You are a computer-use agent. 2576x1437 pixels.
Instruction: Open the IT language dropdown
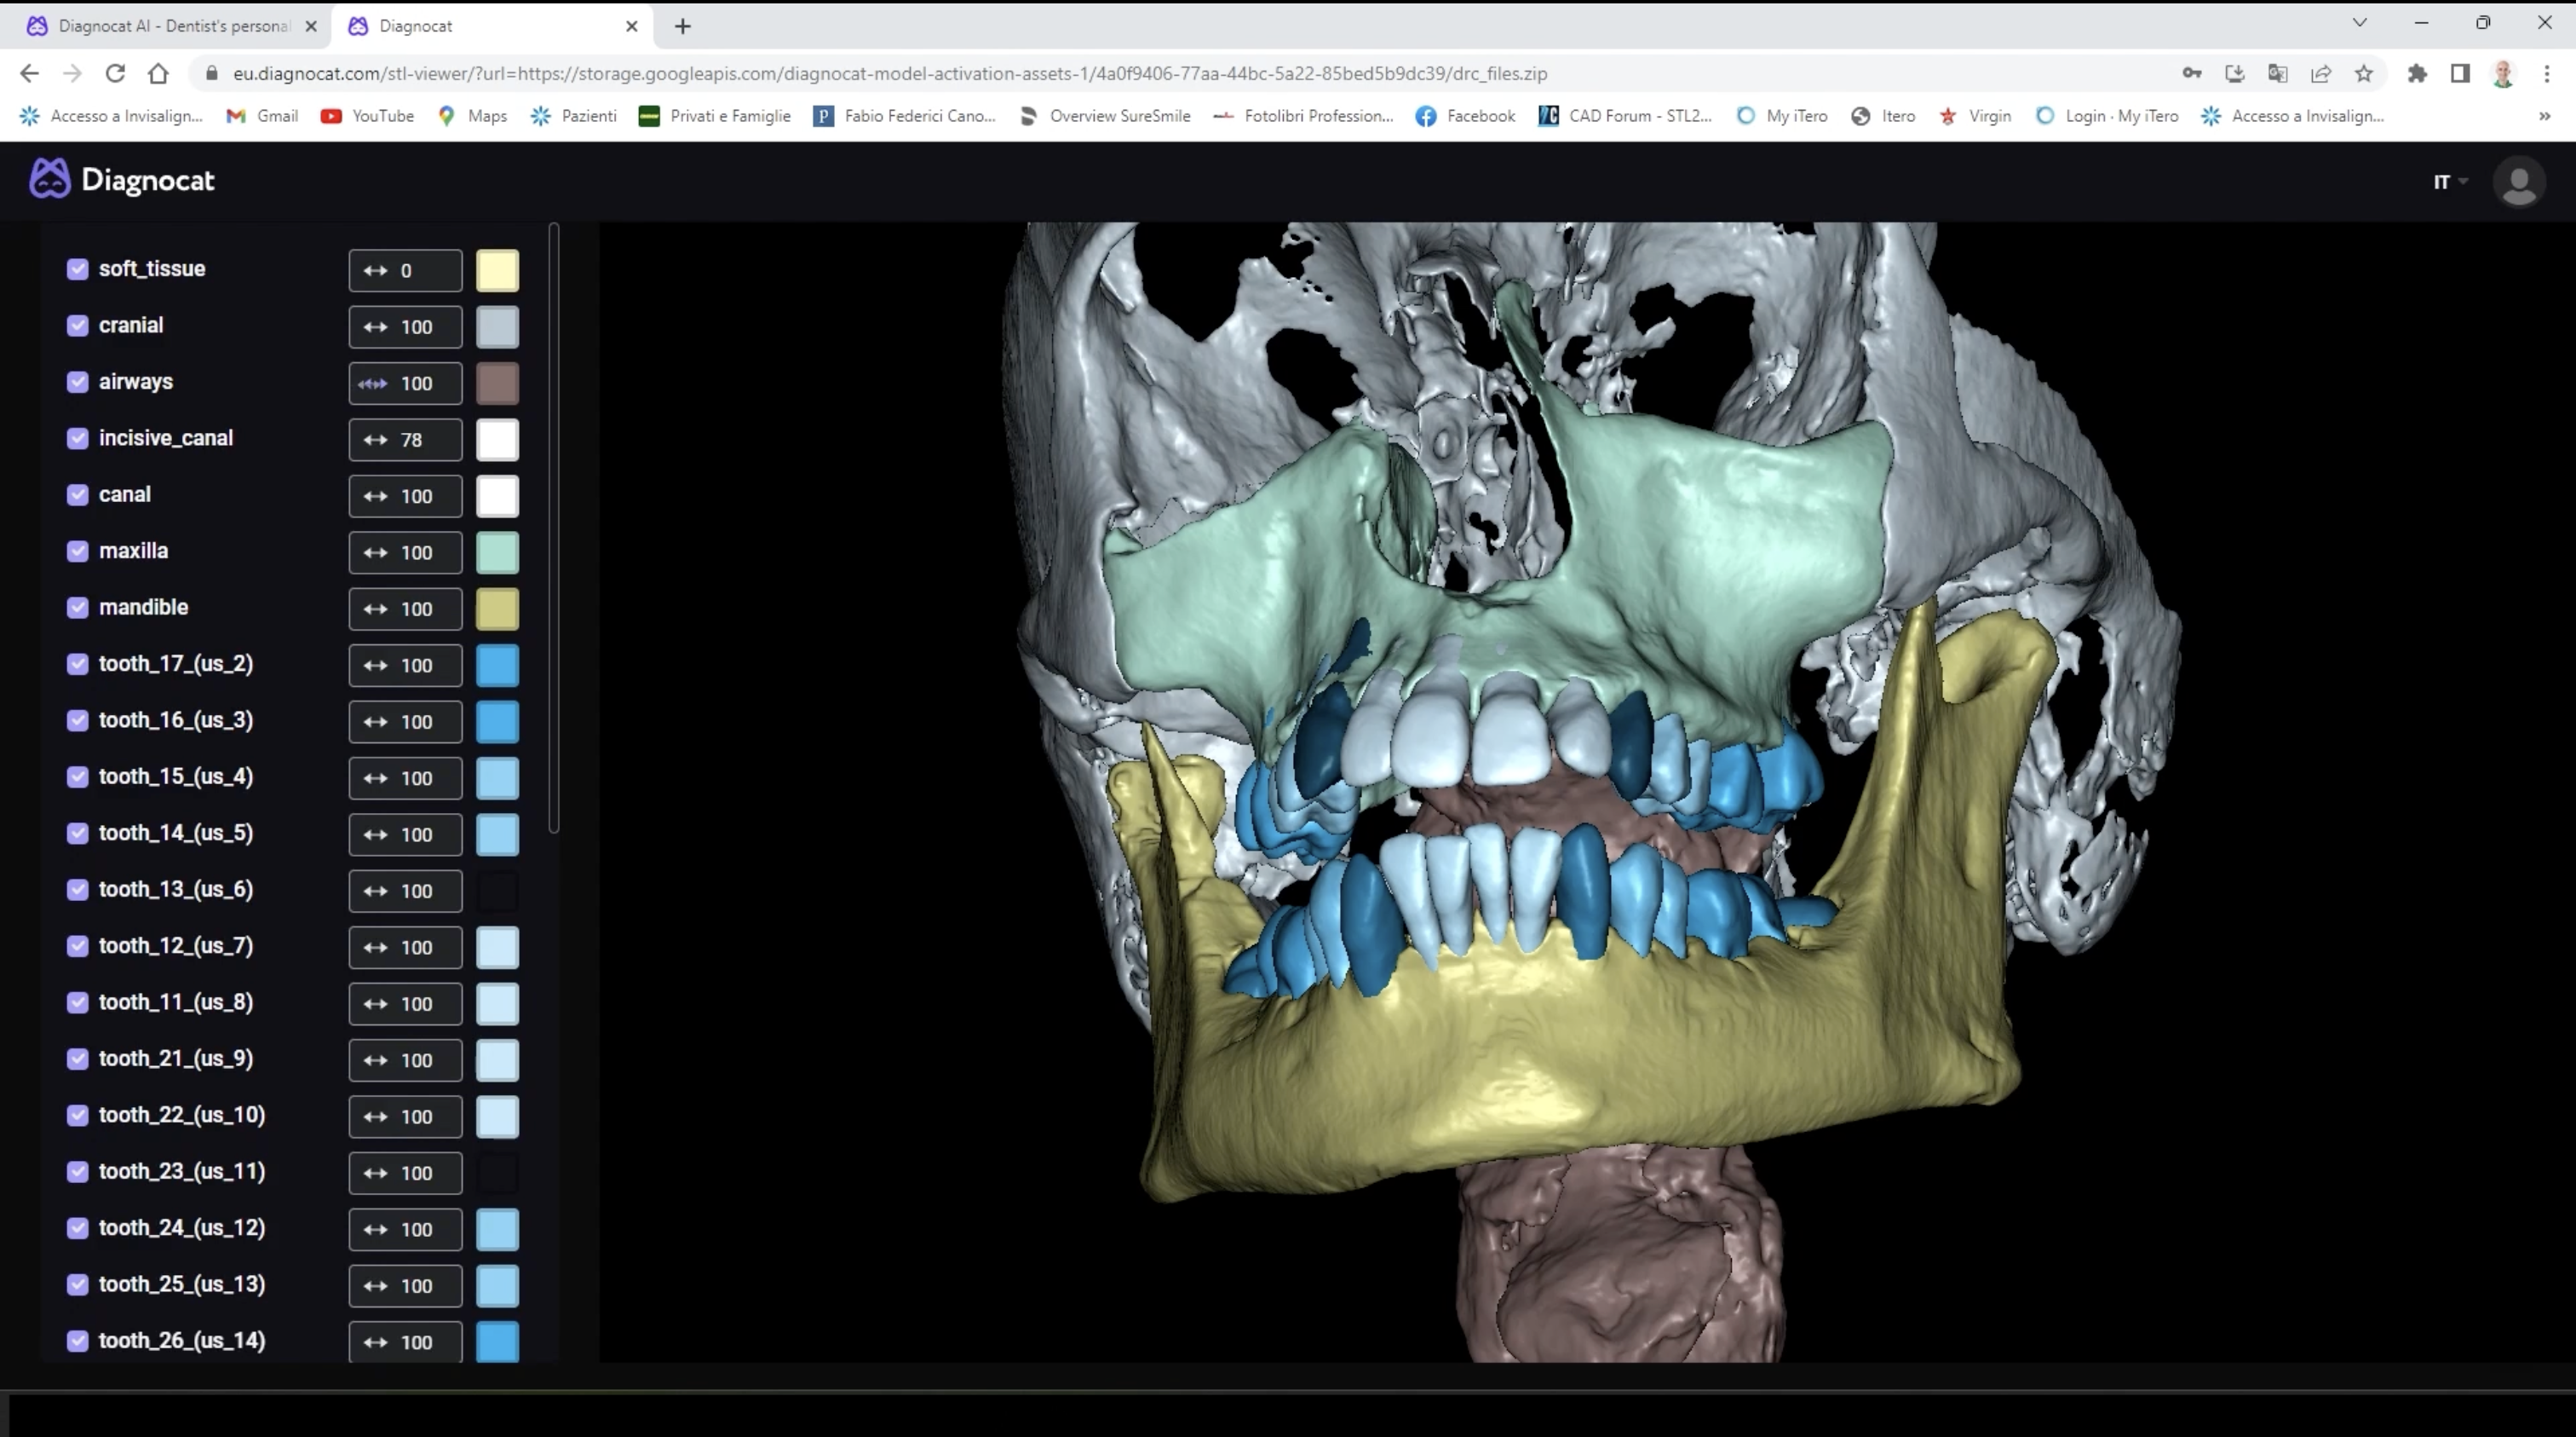(2449, 182)
